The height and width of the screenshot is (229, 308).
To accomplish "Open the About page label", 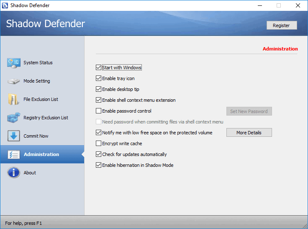I will click(x=30, y=173).
